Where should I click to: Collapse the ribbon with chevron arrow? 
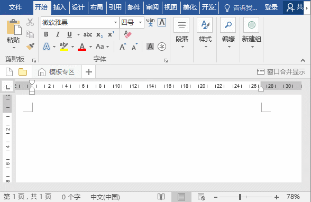(303, 60)
